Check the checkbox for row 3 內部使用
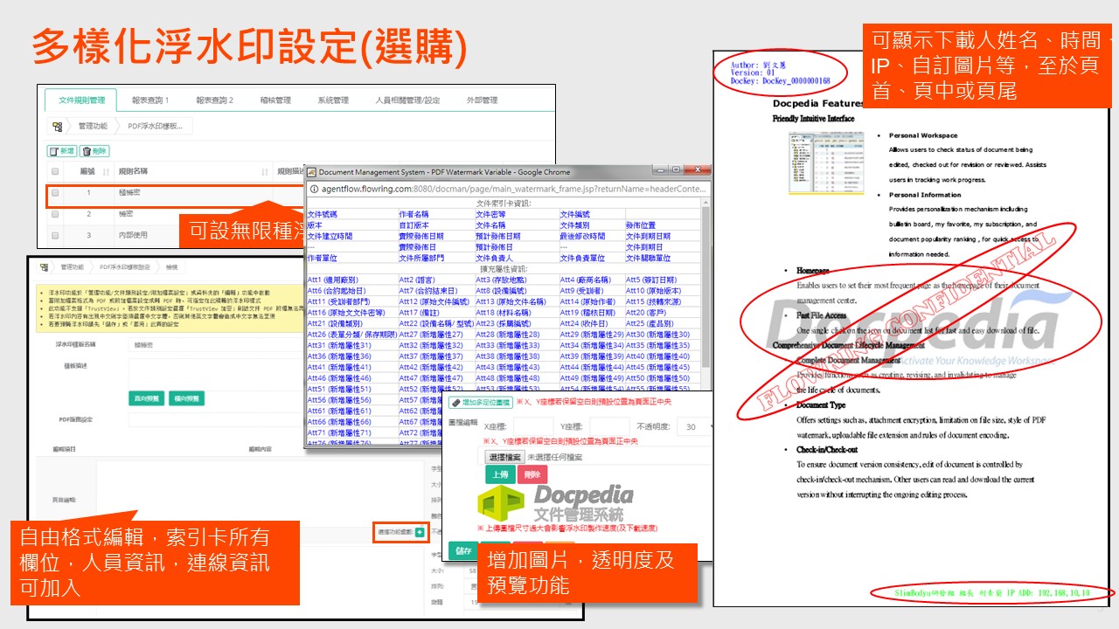 [x=55, y=234]
